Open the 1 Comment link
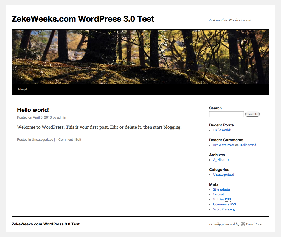 tap(64, 140)
